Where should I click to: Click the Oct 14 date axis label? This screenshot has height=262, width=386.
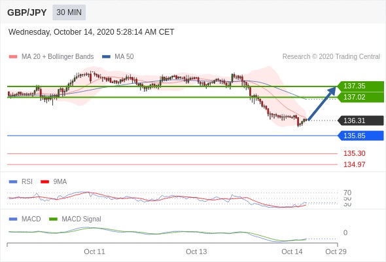292,252
